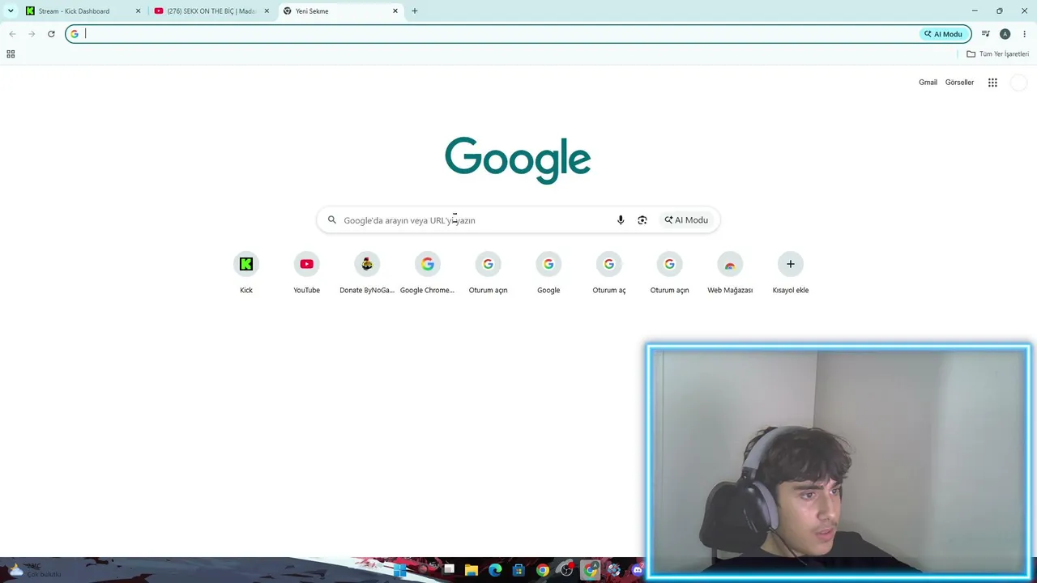Viewport: 1037px width, 583px height.
Task: Reload the current page
Action: point(51,34)
